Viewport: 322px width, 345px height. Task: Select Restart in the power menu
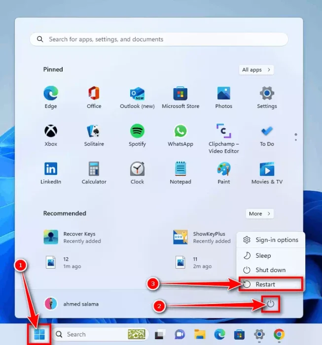tap(271, 284)
